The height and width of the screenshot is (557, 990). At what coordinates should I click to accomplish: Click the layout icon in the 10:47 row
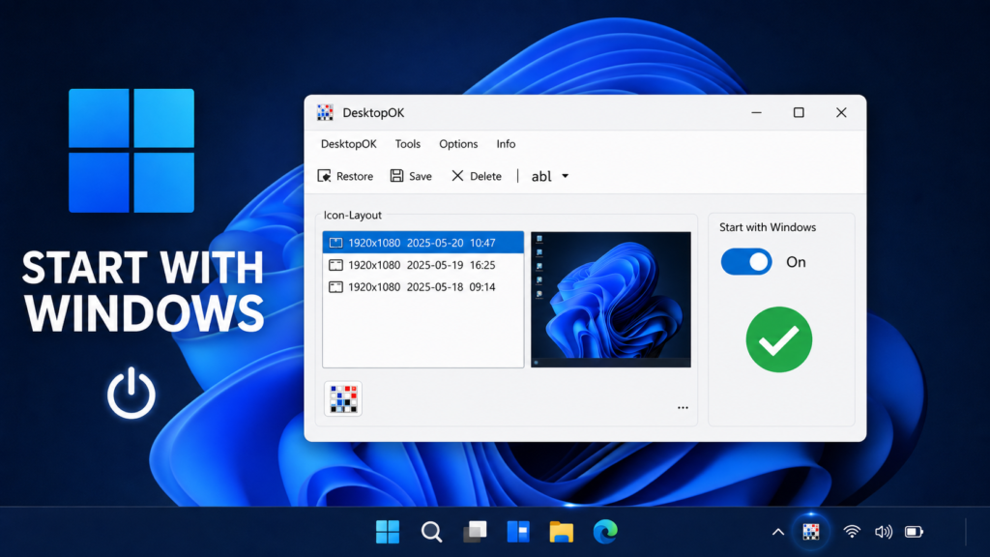point(335,243)
